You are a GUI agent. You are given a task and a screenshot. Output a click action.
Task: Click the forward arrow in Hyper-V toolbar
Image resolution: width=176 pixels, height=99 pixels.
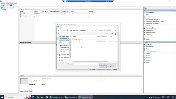(x=3, y=5)
